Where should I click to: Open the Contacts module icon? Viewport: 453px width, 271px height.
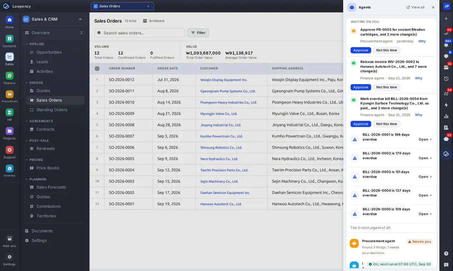click(9, 41)
